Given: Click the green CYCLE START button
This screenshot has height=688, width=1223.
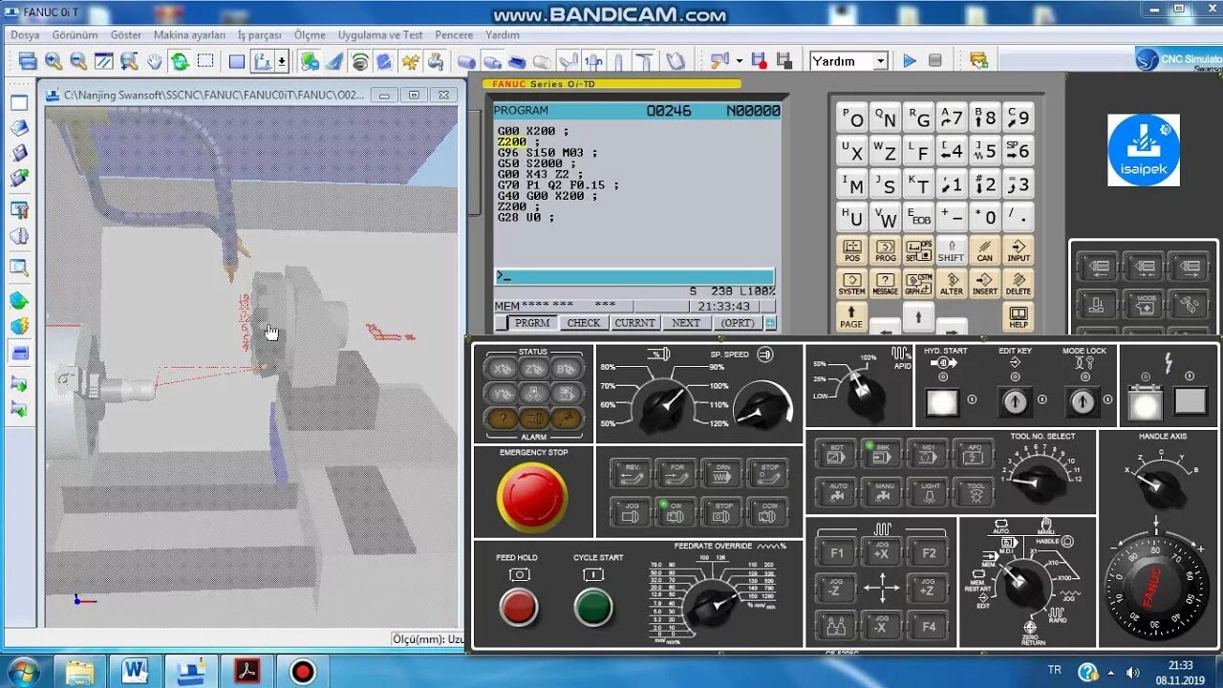Looking at the screenshot, I should [x=593, y=607].
